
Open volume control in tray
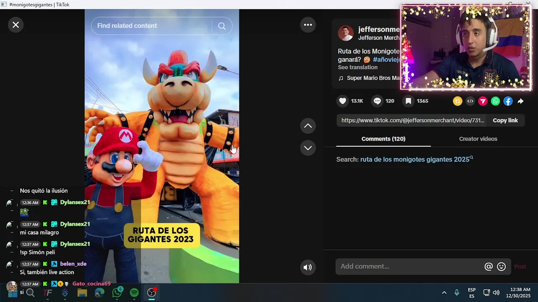(x=496, y=293)
